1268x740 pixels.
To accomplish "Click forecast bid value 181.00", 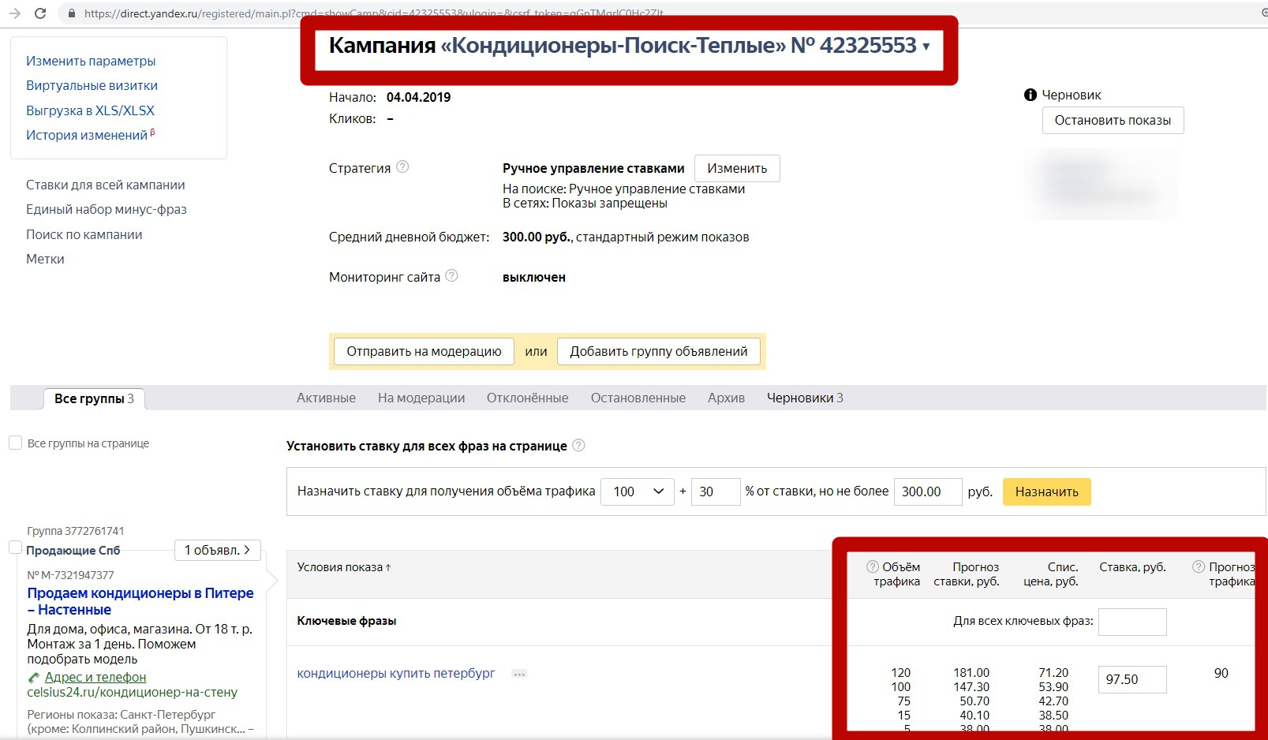I will click(x=971, y=673).
